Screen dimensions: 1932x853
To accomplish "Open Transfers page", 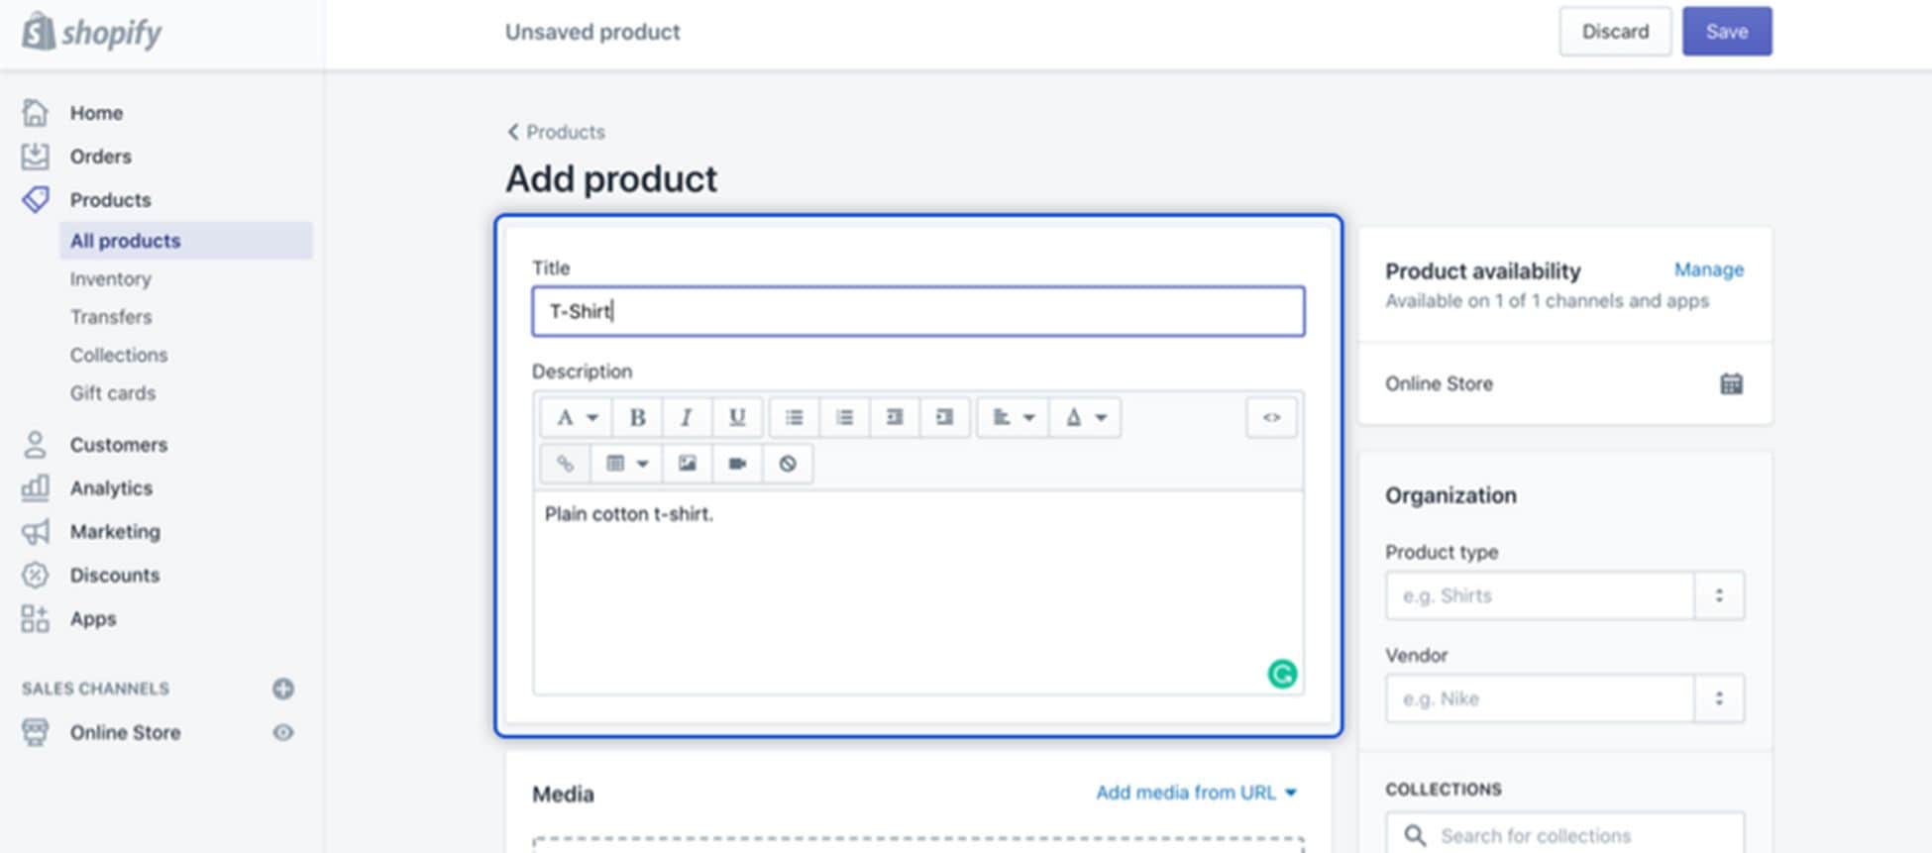I will pyautogui.click(x=110, y=317).
